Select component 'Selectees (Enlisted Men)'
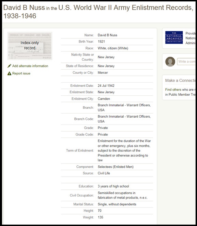This screenshot has width=197, height=226. tap(115, 167)
